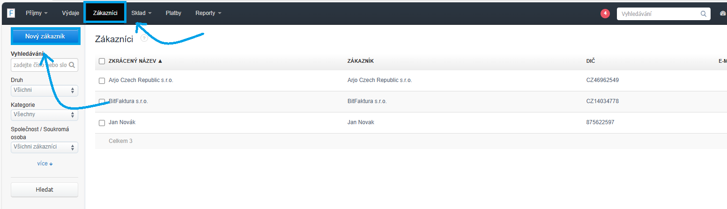Open the BitFaktura s.r.o. customer link
This screenshot has height=209, width=727.
[x=128, y=101]
